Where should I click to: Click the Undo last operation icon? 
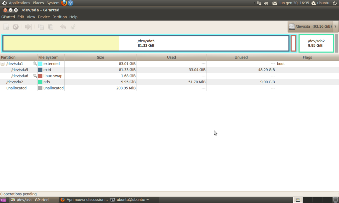[63, 27]
